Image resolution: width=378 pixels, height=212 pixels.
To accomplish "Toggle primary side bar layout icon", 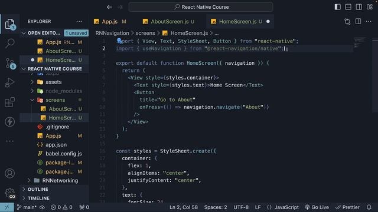I will click(337, 7).
